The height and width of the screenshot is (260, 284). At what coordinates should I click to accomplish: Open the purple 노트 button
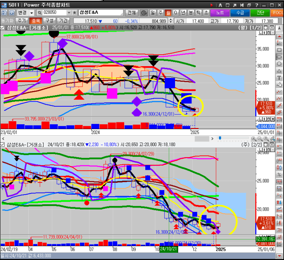[x=220, y=13]
